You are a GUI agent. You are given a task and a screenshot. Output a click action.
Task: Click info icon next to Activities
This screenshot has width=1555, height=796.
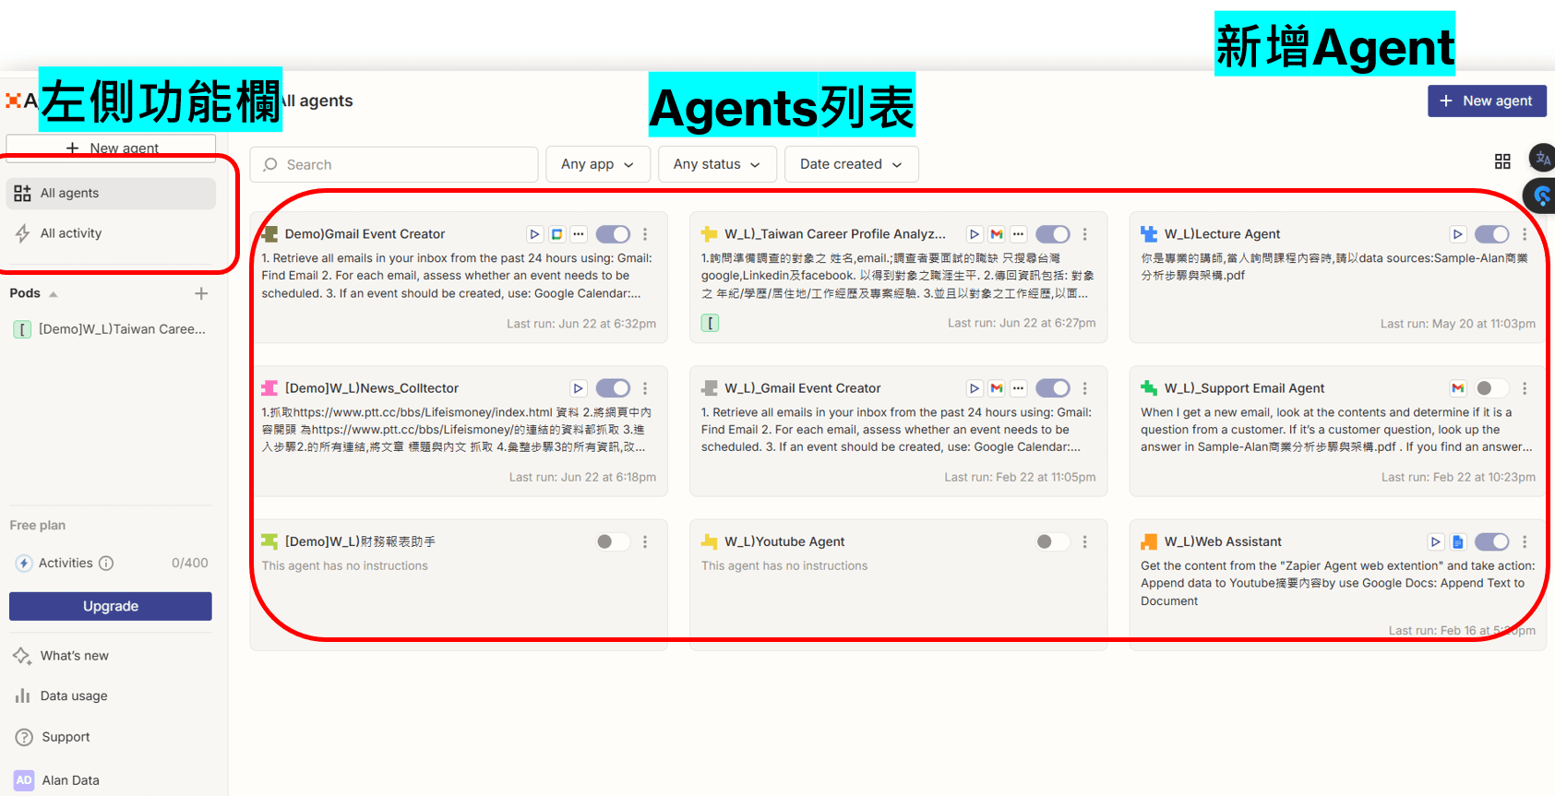point(106,564)
